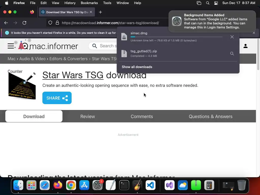Viewport: 260px width, 195px height.
Task: Open the Edit menu
Action: tap(44, 3)
